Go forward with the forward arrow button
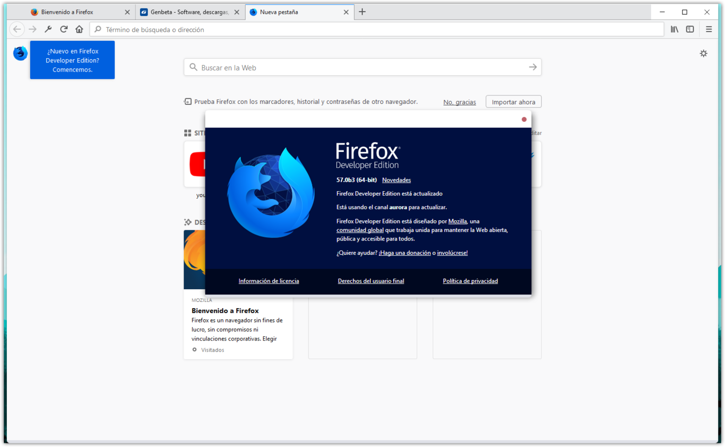The height and width of the screenshot is (447, 725). point(33,30)
